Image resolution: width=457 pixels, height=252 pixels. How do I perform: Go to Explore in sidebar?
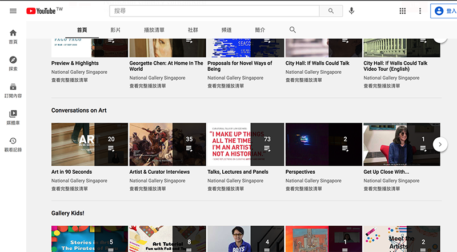(x=13, y=63)
